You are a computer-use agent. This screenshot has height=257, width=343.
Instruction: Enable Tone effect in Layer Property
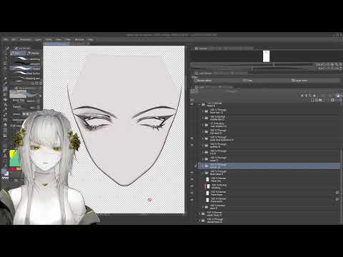pyautogui.click(x=248, y=81)
